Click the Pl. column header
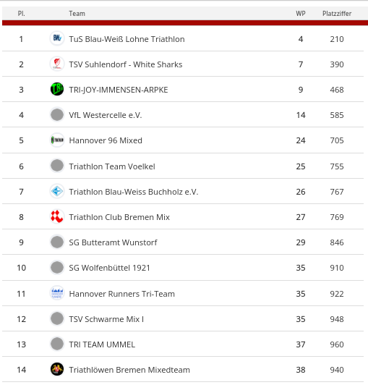Screen dimensions: 368x385 click(22, 14)
